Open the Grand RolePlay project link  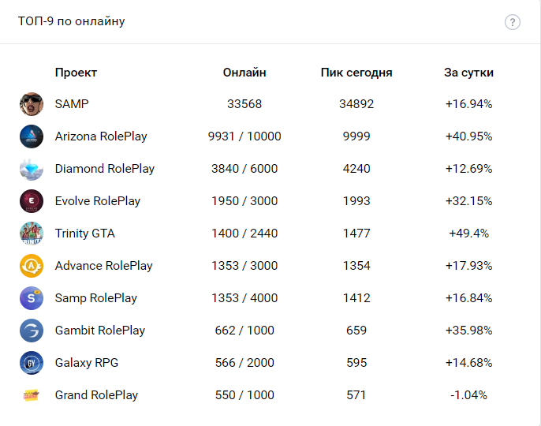point(96,395)
